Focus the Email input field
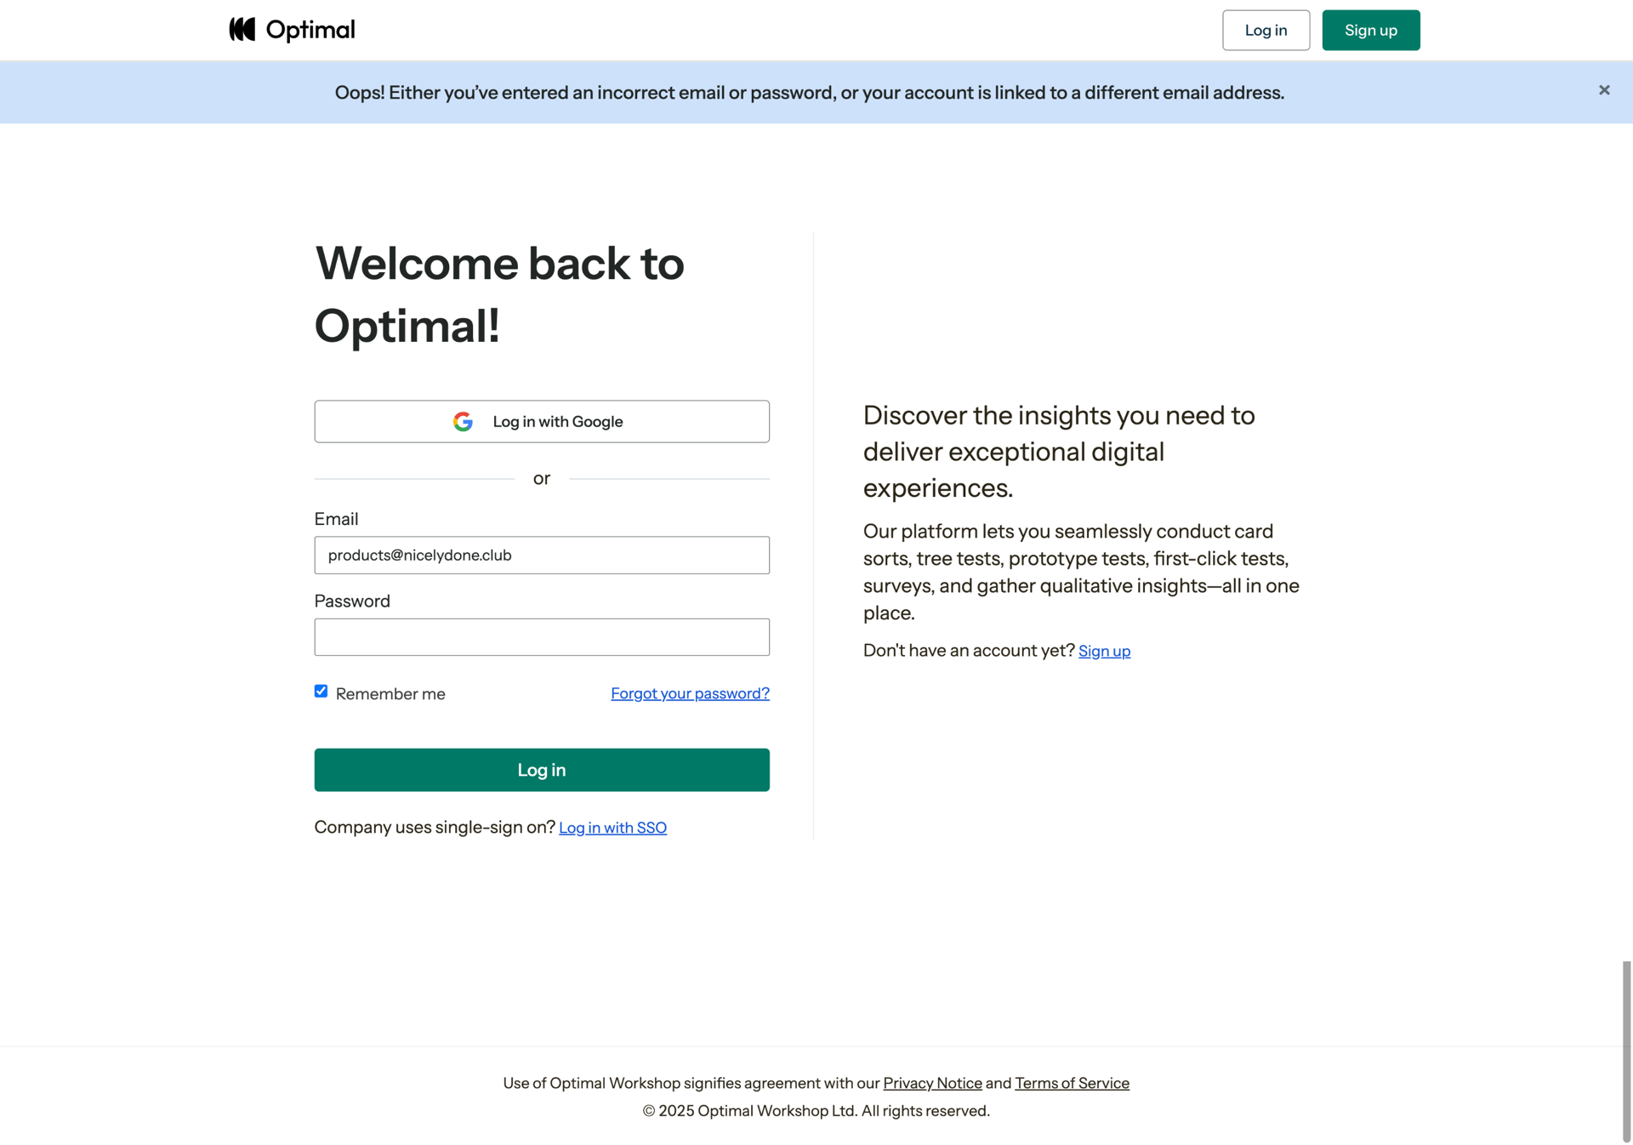The width and height of the screenshot is (1633, 1145). (x=542, y=555)
